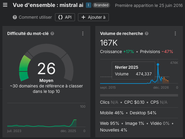185x139 pixels.
Task: Click the gray bar below volume chart
Action: 139,95
